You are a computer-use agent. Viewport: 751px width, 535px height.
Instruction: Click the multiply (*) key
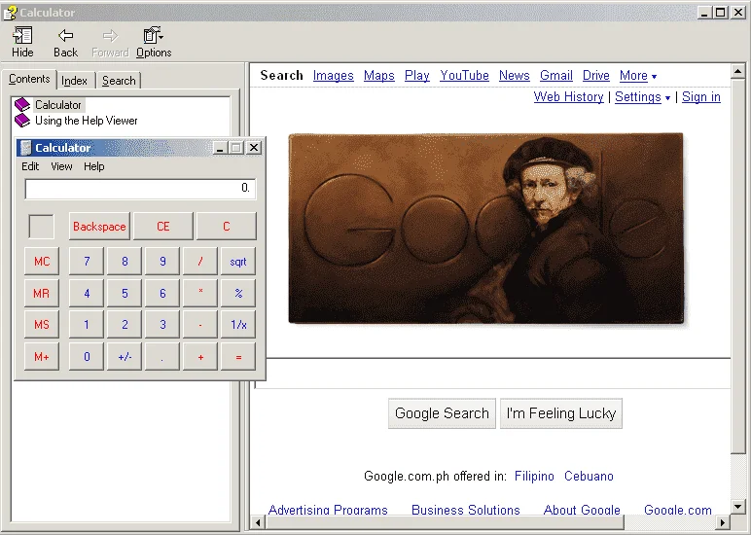200,293
